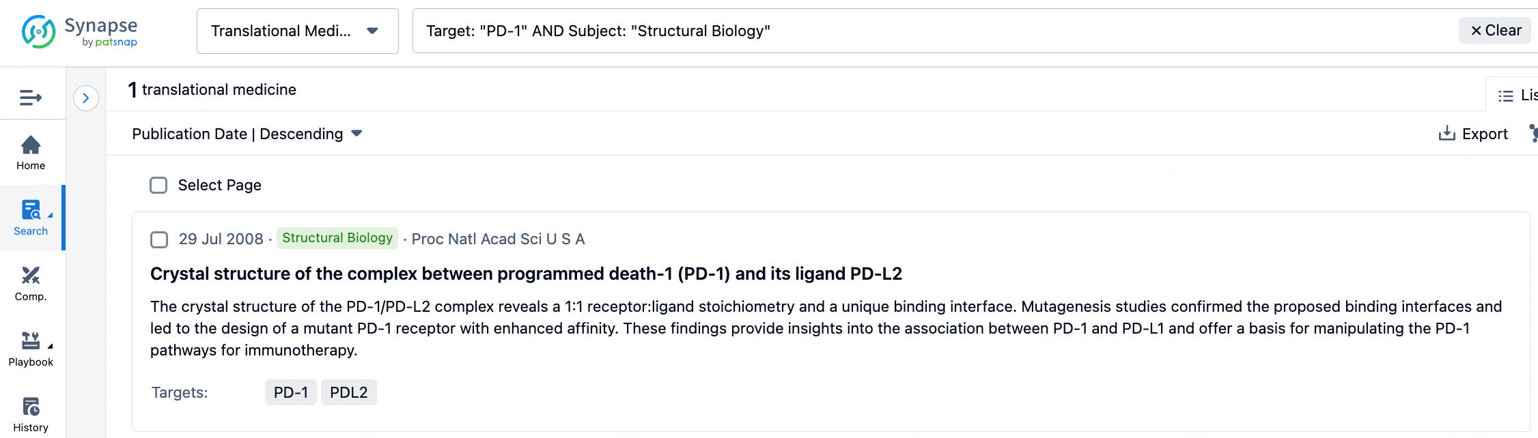Click the Export download icon
1538x438 pixels.
pyautogui.click(x=1446, y=134)
